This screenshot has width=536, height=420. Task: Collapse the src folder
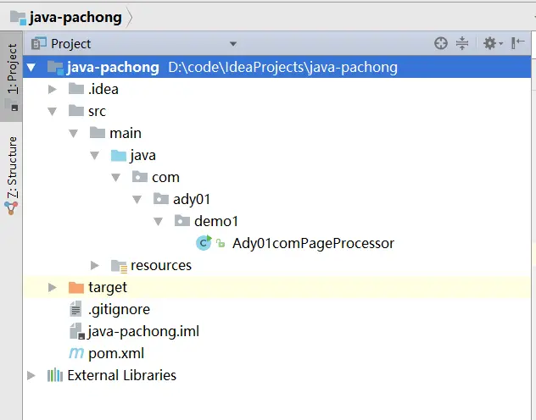click(x=53, y=112)
